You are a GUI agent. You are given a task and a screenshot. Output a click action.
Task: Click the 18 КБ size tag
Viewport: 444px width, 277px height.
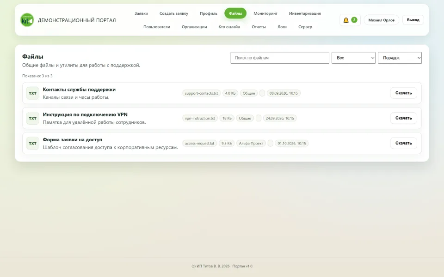227,119
